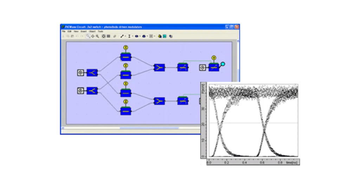Expand the I-beam tool dropdown arrow
The height and width of the screenshot is (189, 360).
[x=133, y=36]
